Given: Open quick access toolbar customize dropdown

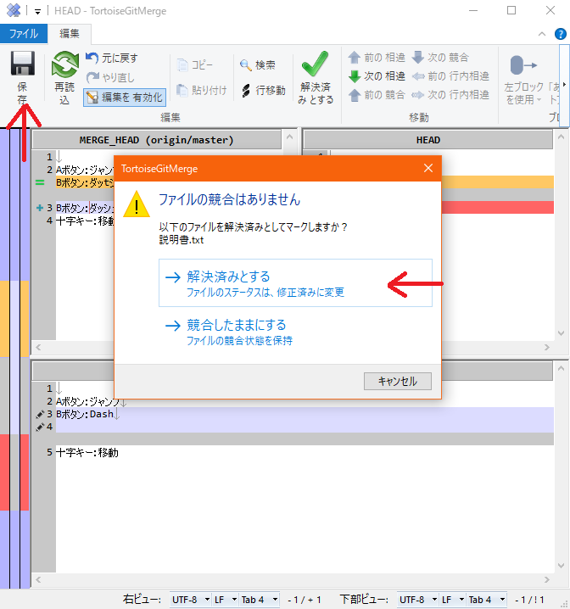Looking at the screenshot, I should point(37,12).
